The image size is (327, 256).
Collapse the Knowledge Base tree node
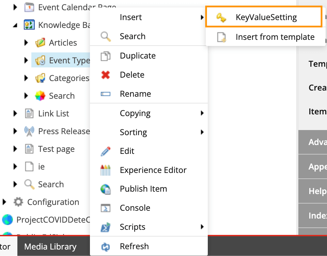15,25
